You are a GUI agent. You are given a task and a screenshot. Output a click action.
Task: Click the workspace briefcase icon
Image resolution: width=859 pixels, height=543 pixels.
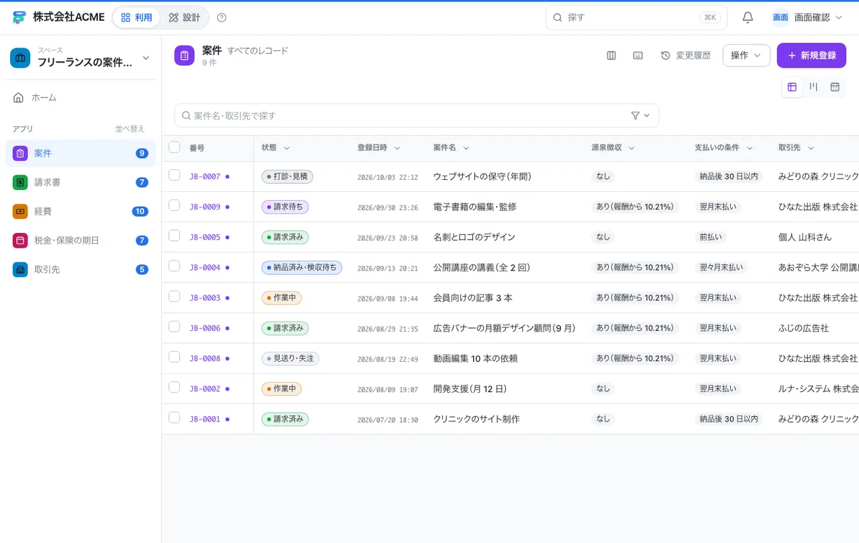[20, 58]
